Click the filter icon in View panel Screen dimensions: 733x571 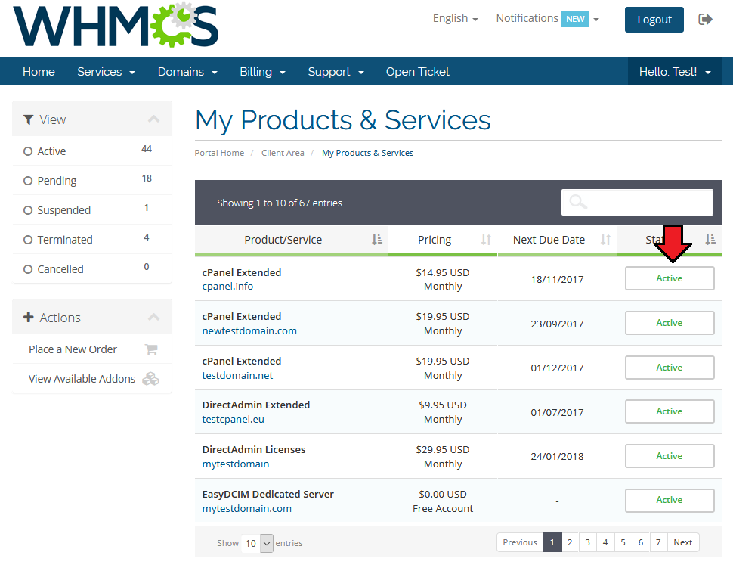[29, 119]
